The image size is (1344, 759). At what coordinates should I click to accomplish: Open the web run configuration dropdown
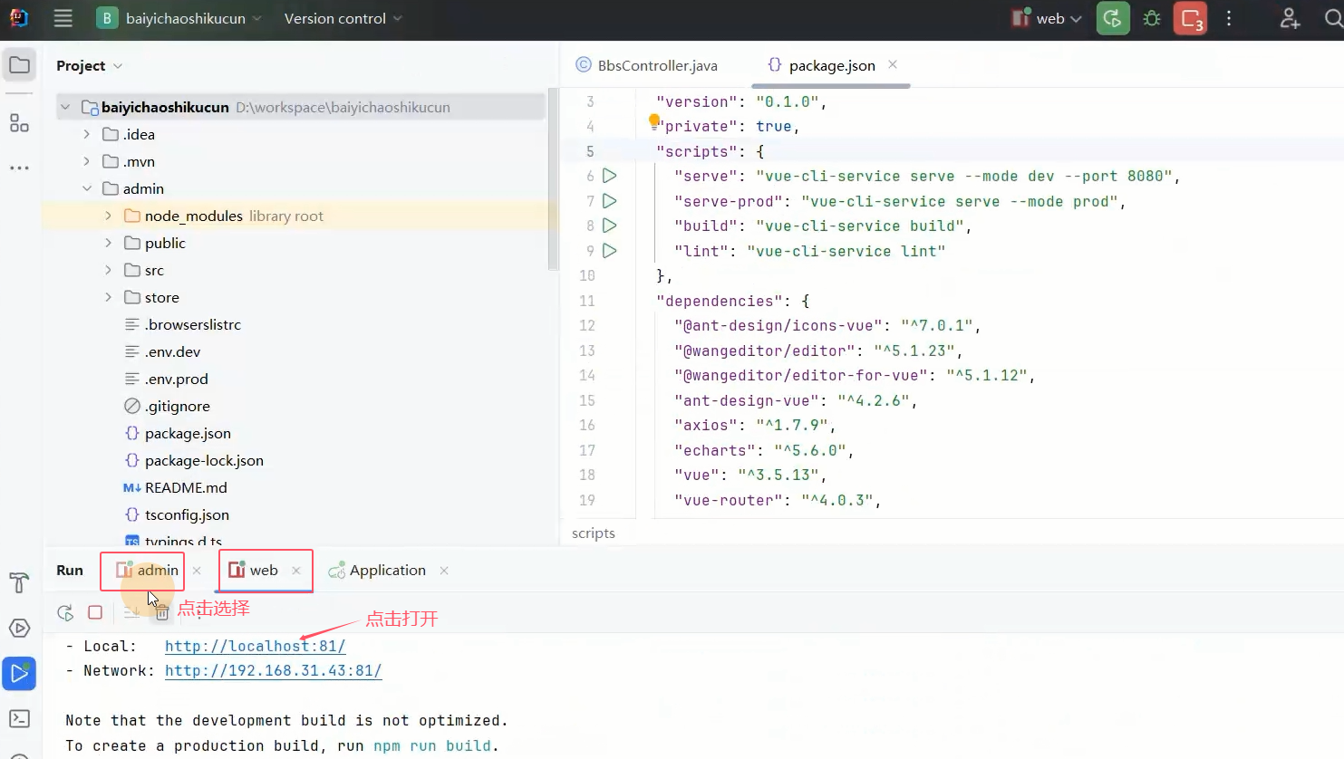point(1047,18)
